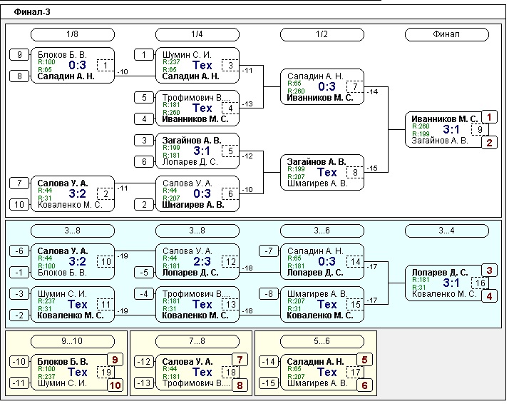
Task: Click seed box -7 beside Саладин А. Н.
Action: click(x=269, y=251)
